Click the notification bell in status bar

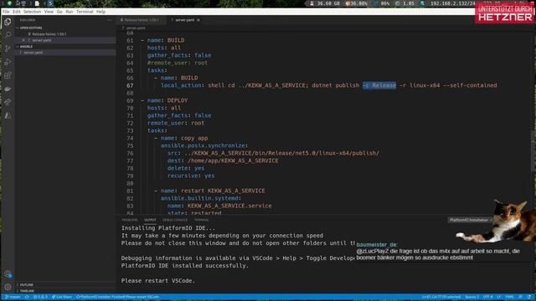(x=529, y=298)
